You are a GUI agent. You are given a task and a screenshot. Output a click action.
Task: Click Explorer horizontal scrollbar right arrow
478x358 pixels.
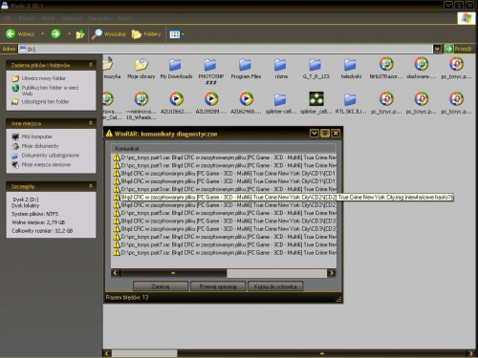(470, 353)
